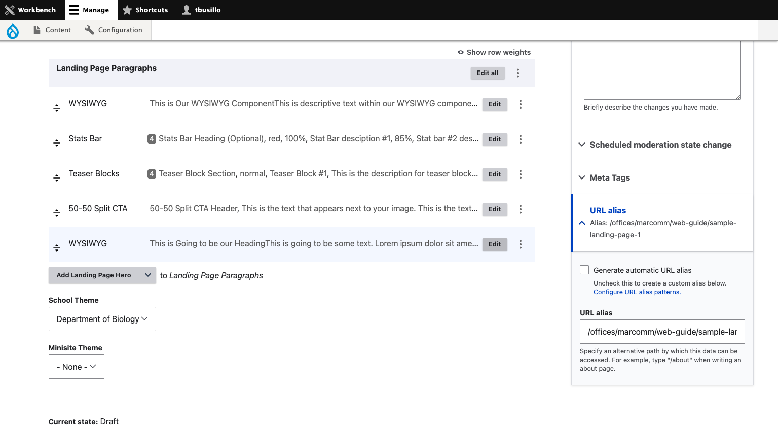Collapse the URL alias section
This screenshot has height=428, width=778.
coord(662,223)
